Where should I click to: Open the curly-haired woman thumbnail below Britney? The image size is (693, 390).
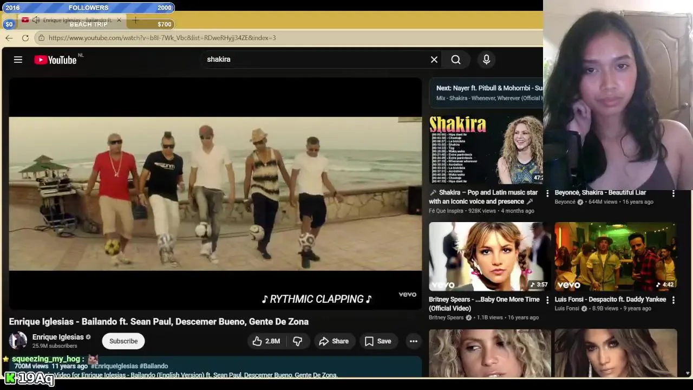[x=489, y=353]
